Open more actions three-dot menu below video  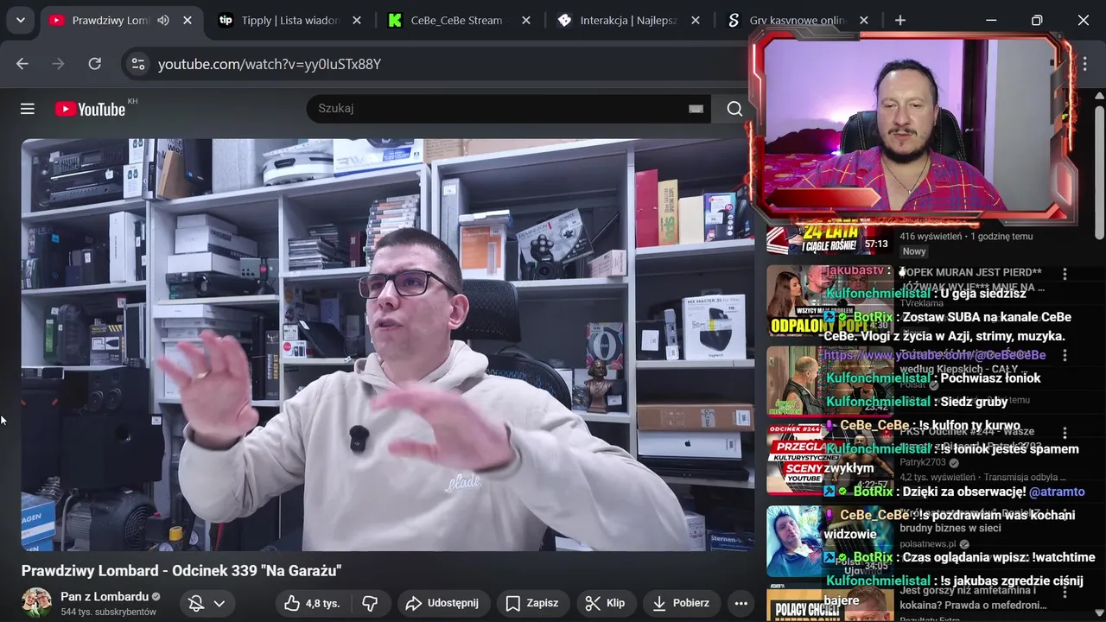tap(741, 603)
